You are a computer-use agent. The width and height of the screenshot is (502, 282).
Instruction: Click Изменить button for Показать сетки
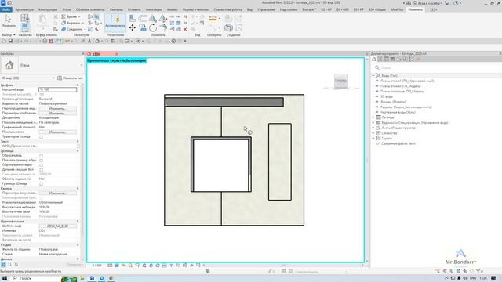click(x=57, y=132)
